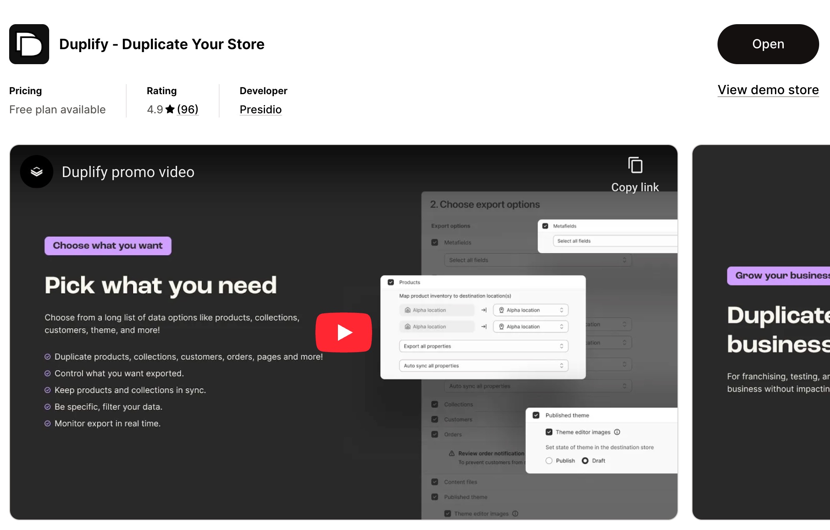Click 'Be specific, filter your data.' line
The image size is (830, 530).
click(x=108, y=407)
